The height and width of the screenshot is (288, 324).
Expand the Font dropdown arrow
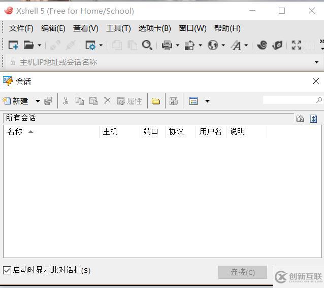(x=246, y=45)
